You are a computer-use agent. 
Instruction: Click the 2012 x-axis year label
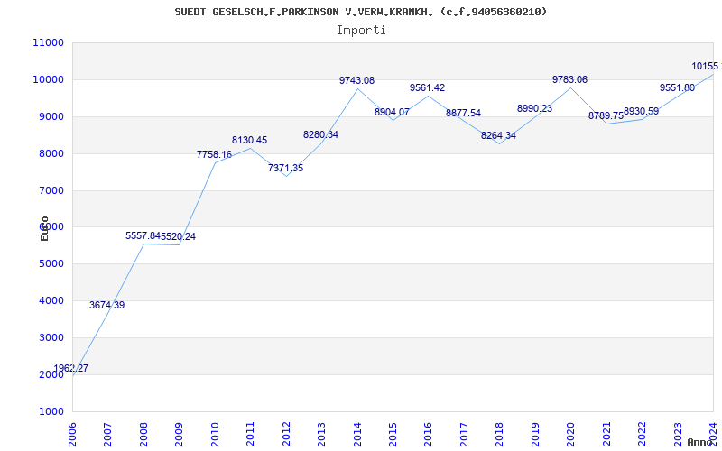[x=286, y=434]
